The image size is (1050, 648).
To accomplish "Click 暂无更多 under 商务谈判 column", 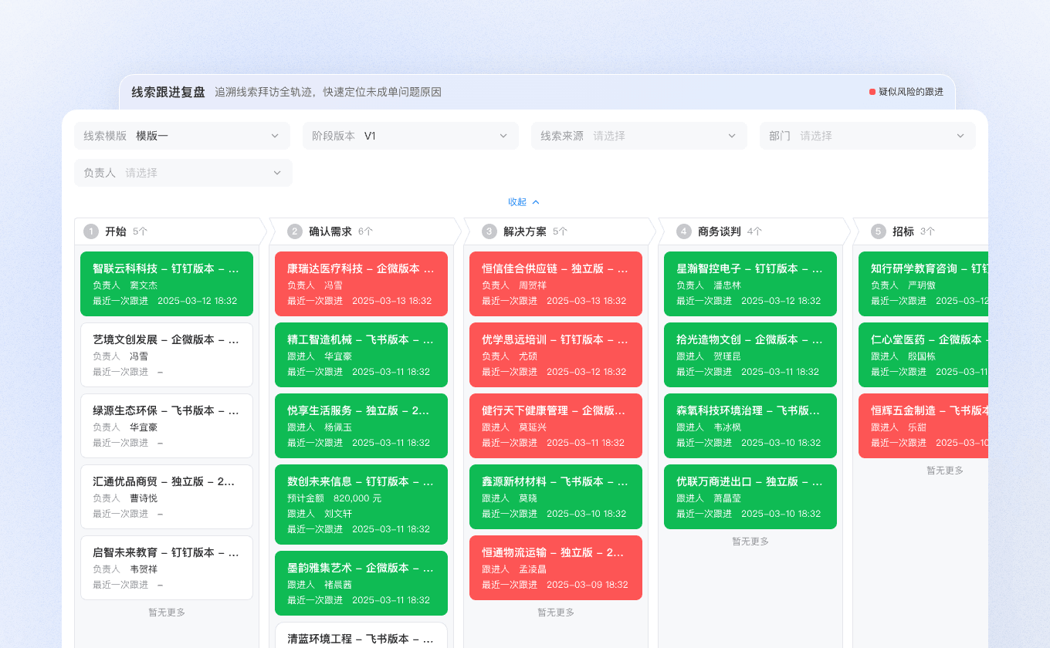I will (x=750, y=542).
